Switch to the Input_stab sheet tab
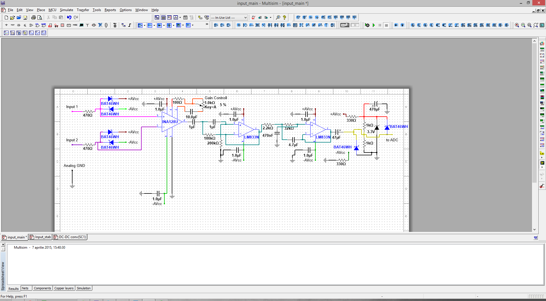546x301 pixels. click(40, 237)
